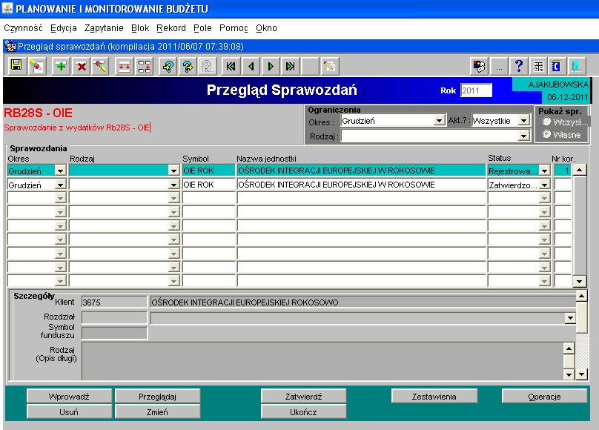Jump to the last record icon
This screenshot has width=599, height=430.
(291, 66)
